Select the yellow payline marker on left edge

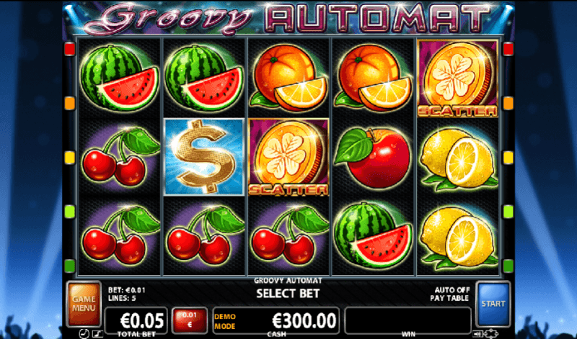pos(69,158)
